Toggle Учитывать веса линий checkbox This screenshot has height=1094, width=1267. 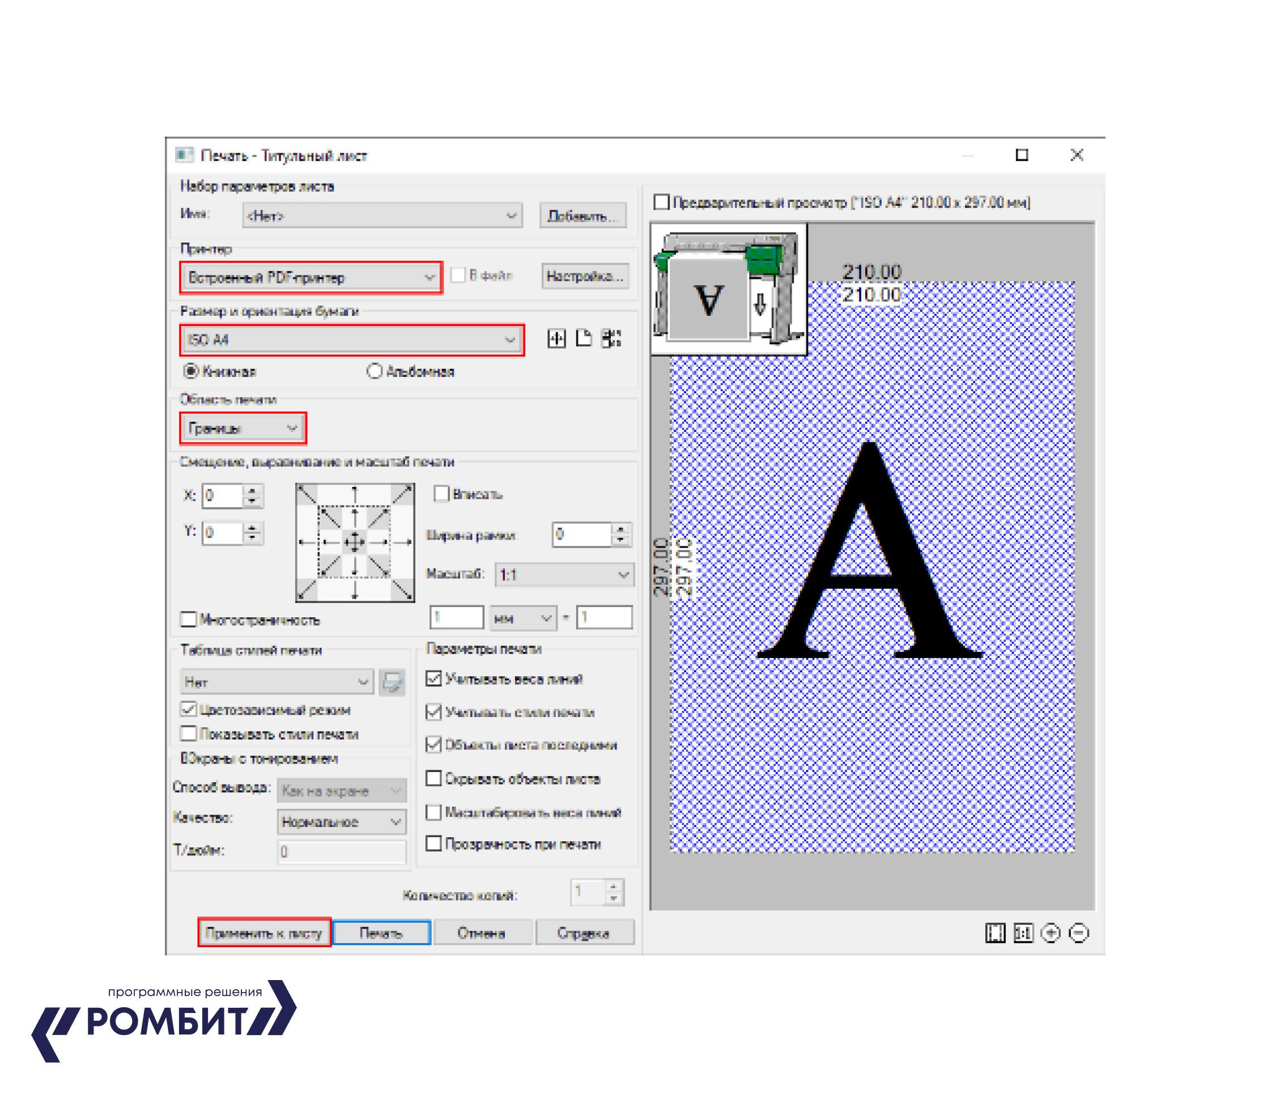coord(433,679)
